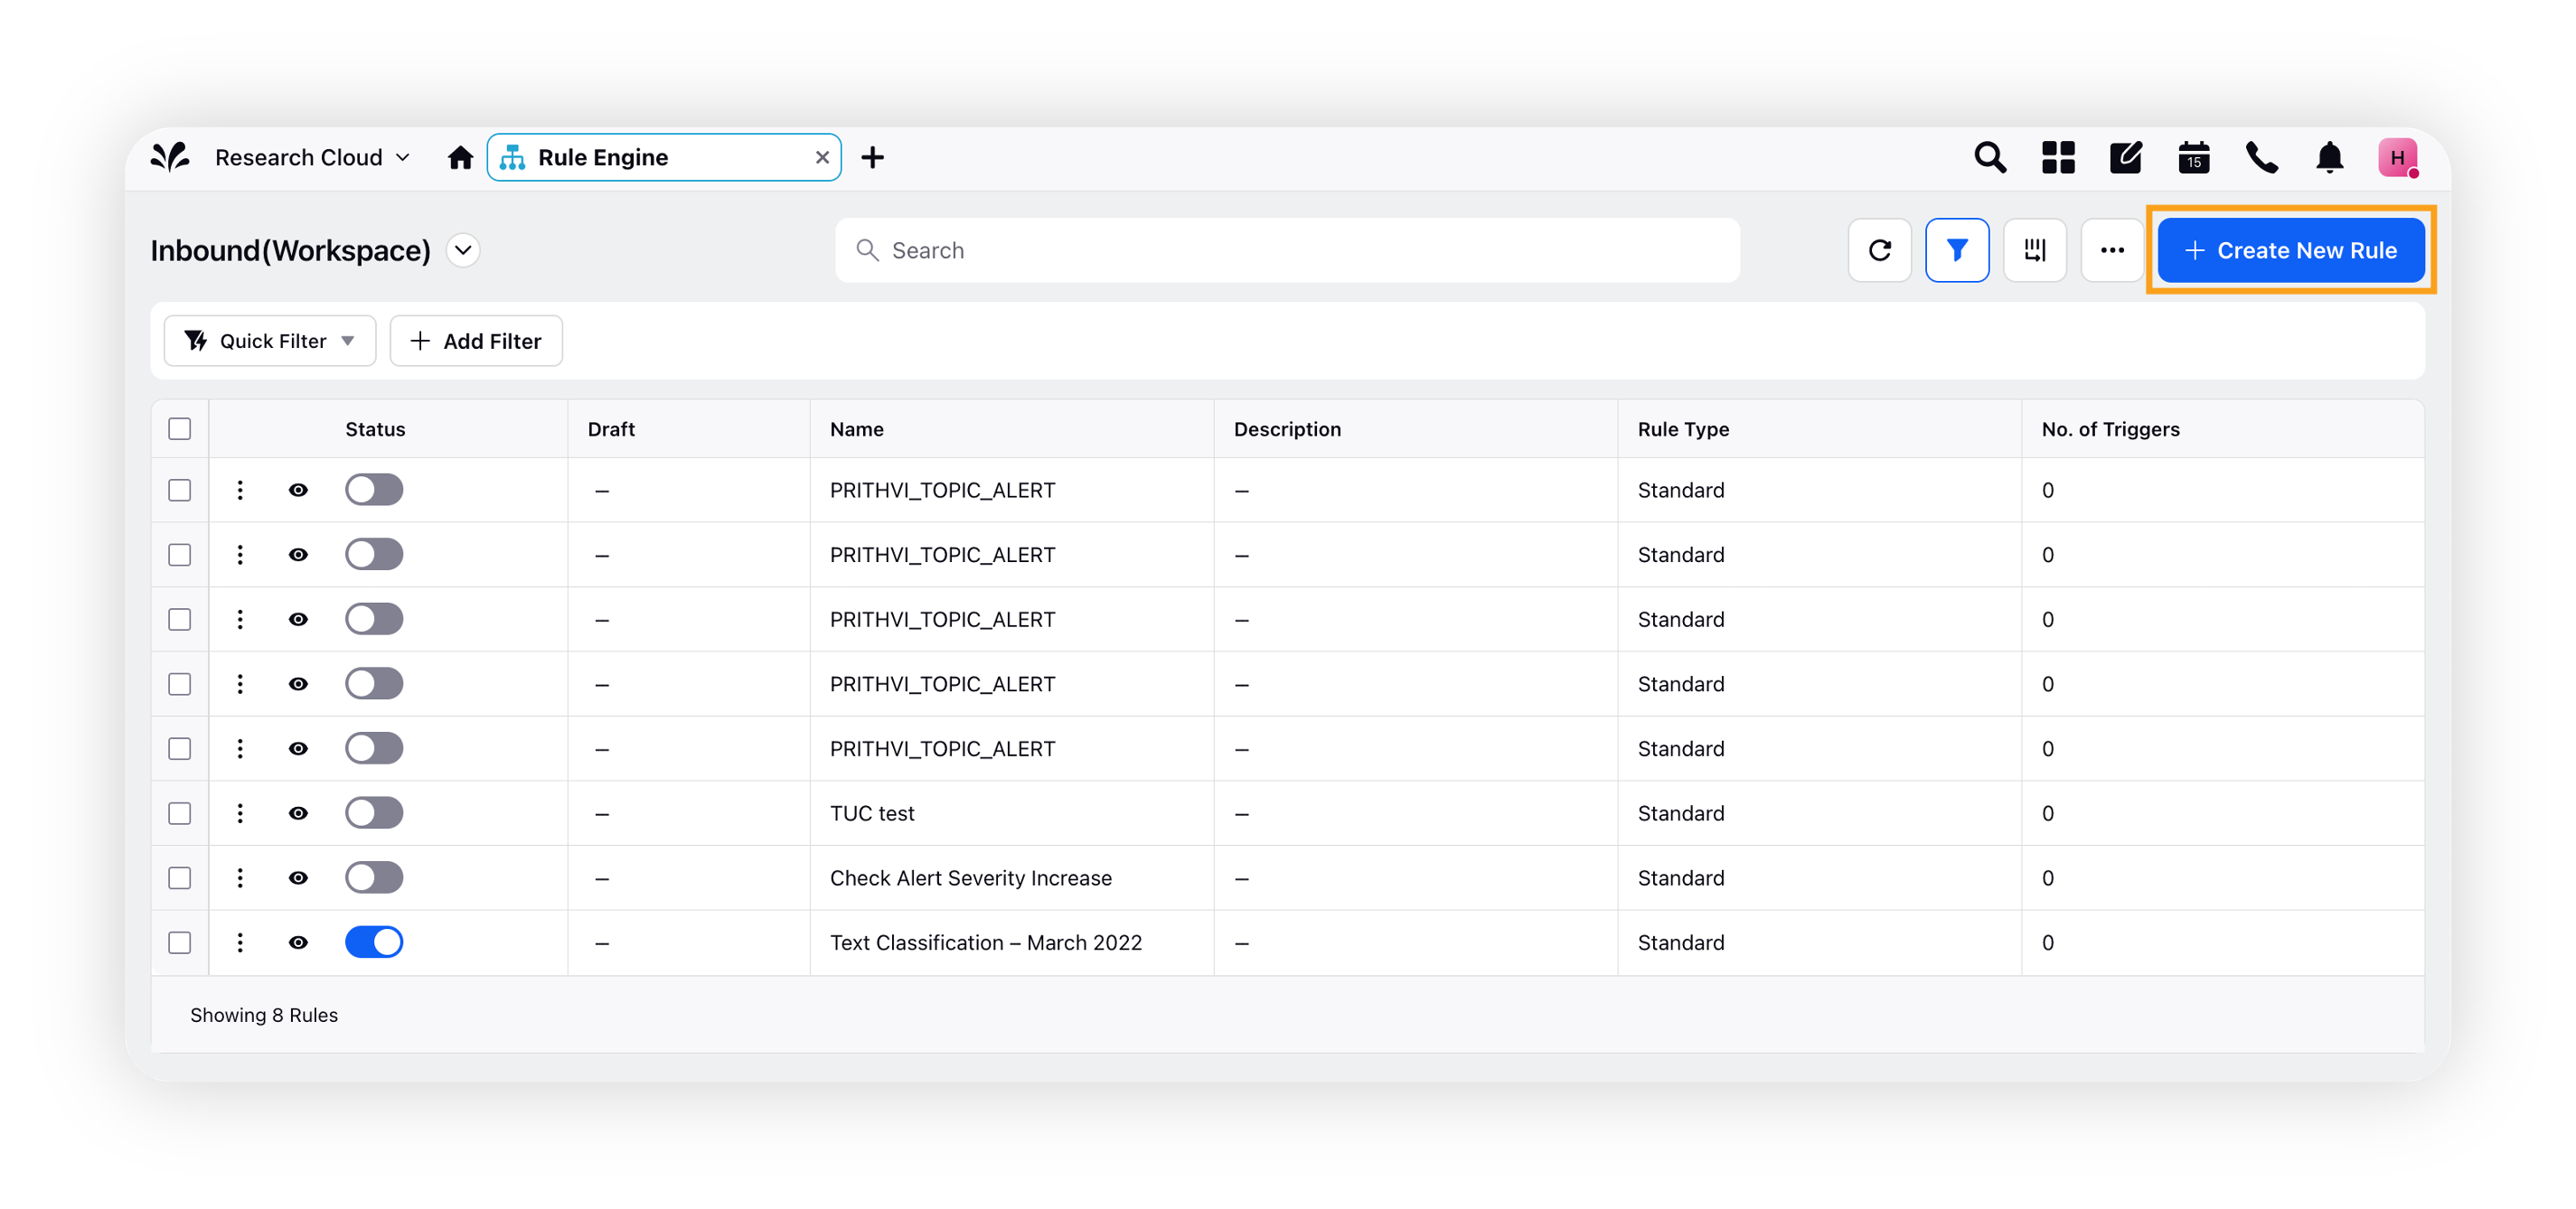Viewport: 2576px width, 1209px height.
Task: Toggle the filter funnel button
Action: [x=1957, y=250]
